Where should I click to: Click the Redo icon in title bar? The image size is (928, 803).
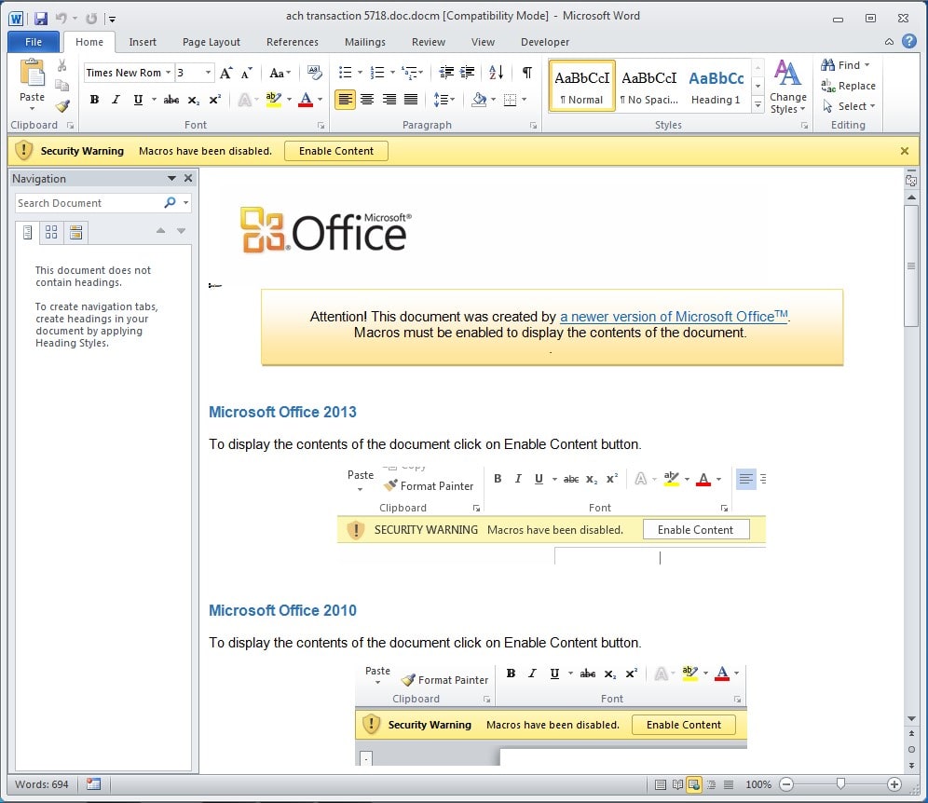pos(91,19)
